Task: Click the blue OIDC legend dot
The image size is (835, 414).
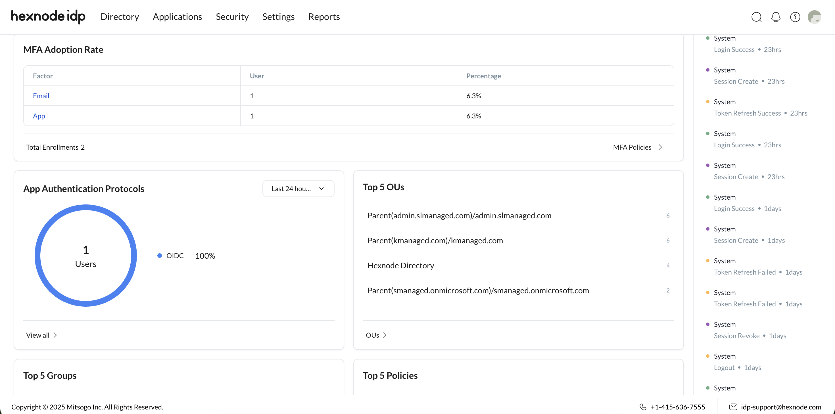Action: pyautogui.click(x=159, y=256)
